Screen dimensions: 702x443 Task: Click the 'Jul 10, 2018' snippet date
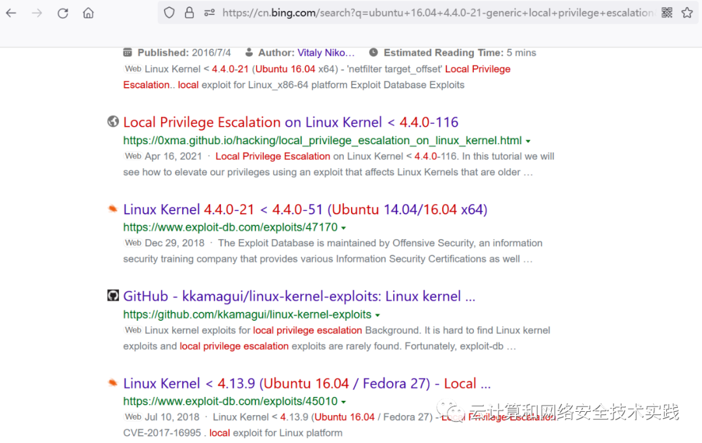point(172,417)
